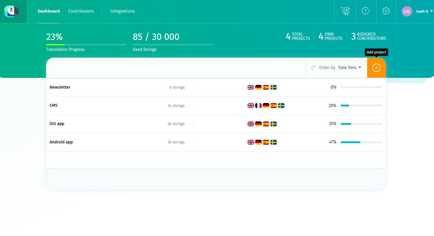Expand the Leah G account menu arrow
This screenshot has height=236, width=434.
(x=431, y=11)
